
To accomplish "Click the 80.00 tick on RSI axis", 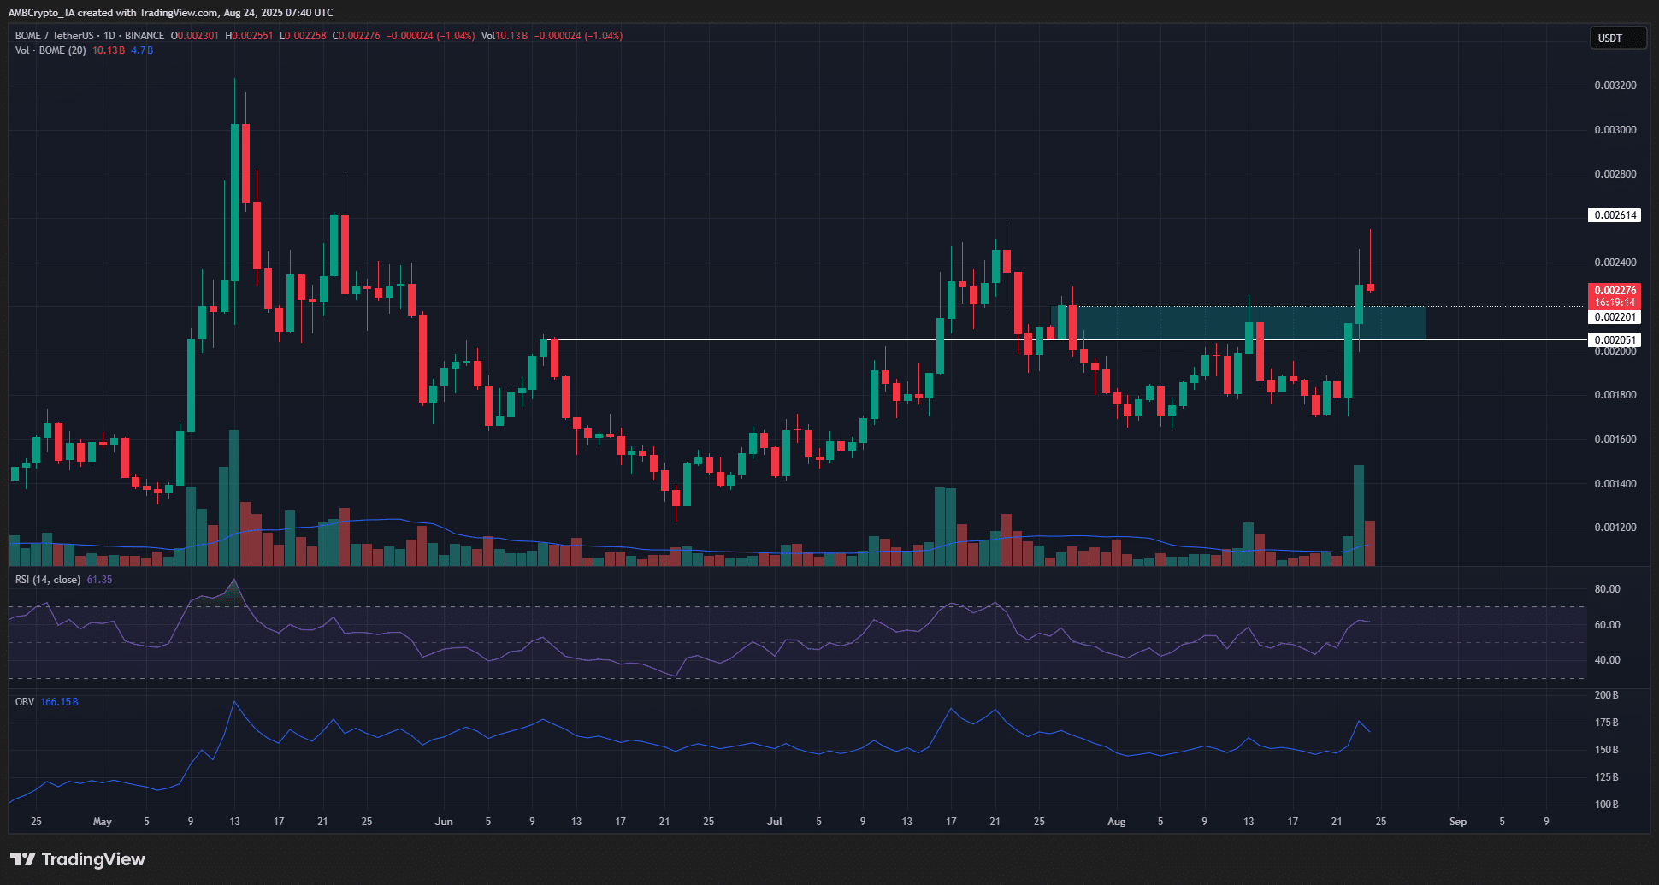I will point(1607,589).
